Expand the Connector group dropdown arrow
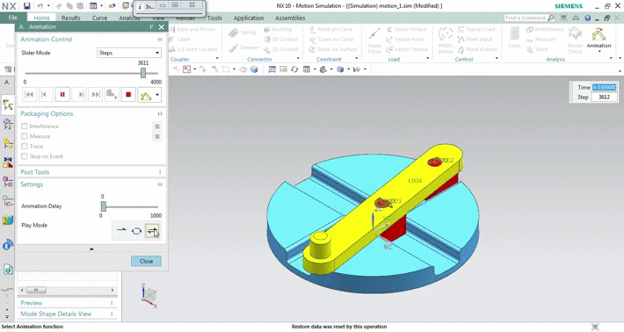Viewport: 624px width, 332px height. (x=298, y=59)
